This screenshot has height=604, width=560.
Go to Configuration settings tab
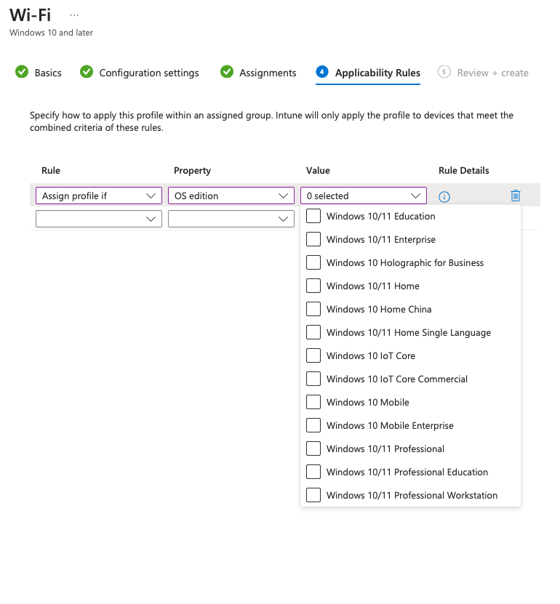point(149,73)
